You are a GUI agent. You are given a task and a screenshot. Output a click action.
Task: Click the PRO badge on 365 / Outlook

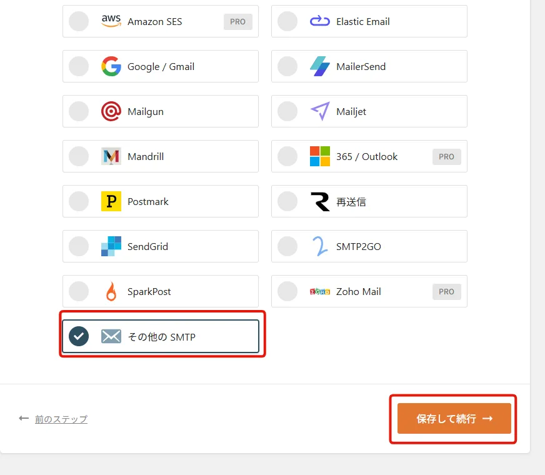(447, 157)
